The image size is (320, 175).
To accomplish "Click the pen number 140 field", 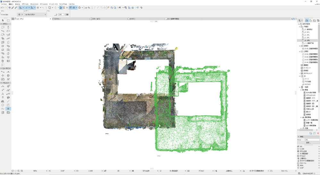I will 61,14.
